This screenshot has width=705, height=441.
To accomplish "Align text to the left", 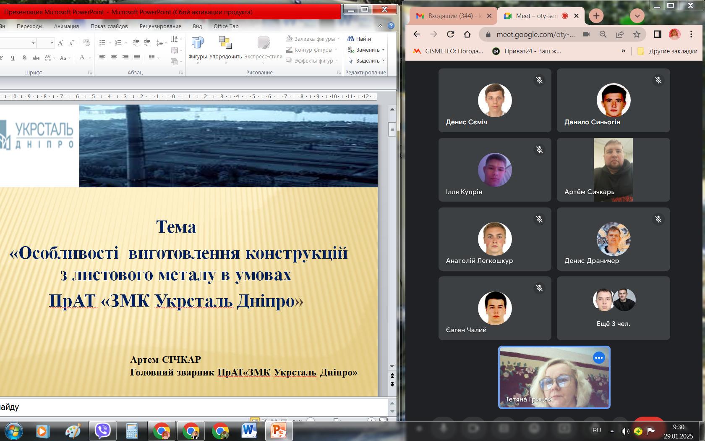I will coord(102,58).
